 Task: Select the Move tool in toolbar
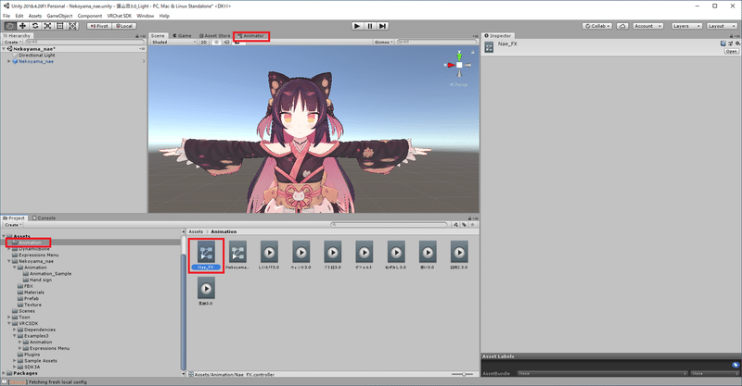tap(22, 26)
